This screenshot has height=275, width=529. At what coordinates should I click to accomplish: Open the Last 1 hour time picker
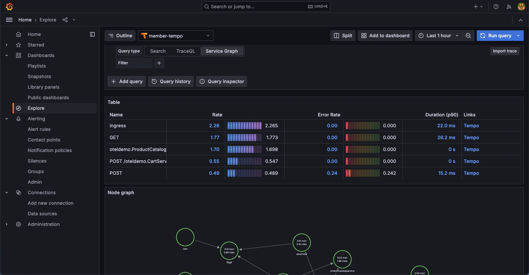pos(439,36)
